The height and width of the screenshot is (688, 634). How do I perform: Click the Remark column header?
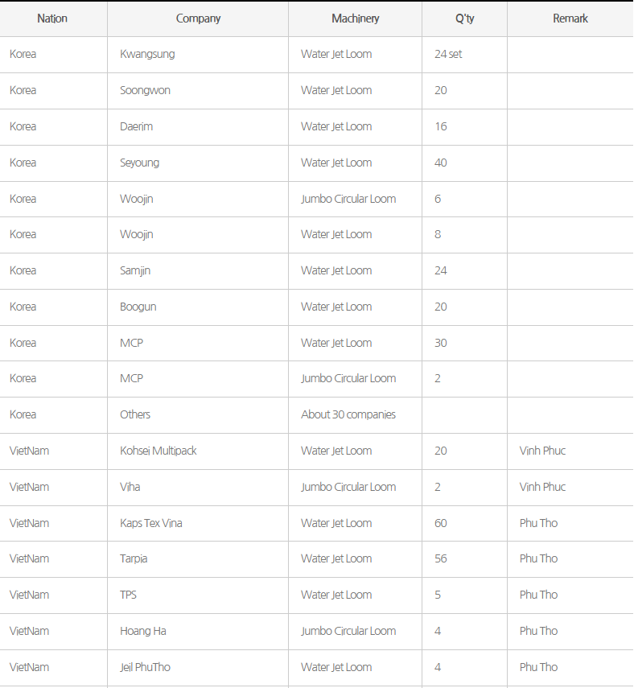click(x=570, y=19)
